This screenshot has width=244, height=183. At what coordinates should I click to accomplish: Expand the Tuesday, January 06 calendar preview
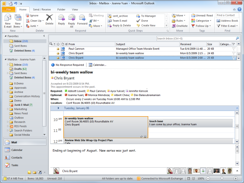tap(58, 108)
